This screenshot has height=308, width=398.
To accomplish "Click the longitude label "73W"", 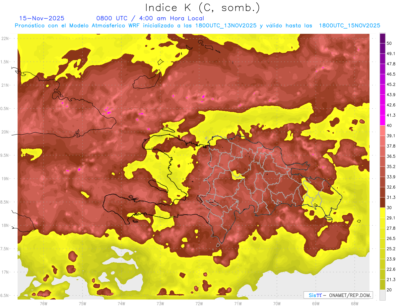I will 160,304.
